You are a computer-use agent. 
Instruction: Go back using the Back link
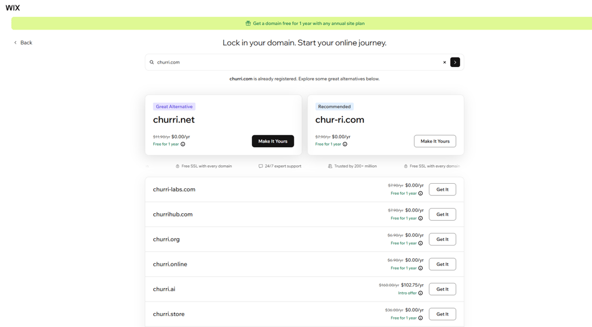(x=23, y=43)
